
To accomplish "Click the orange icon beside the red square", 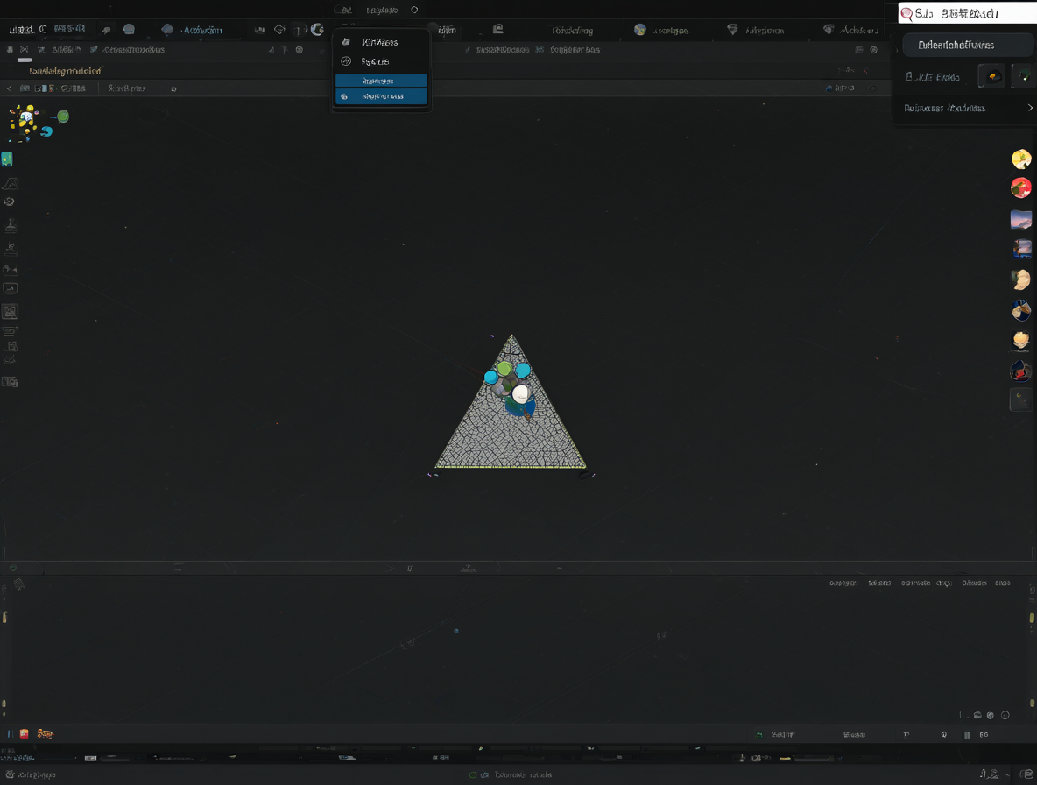I will click(45, 733).
